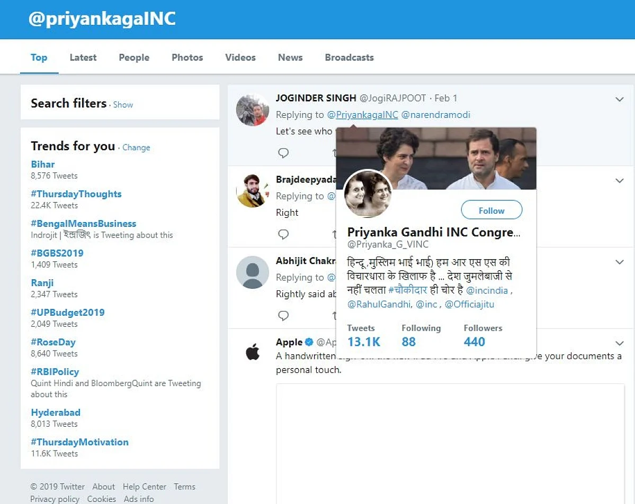Open #चौकीदार hashtag in the bio
The image size is (635, 504).
click(407, 290)
